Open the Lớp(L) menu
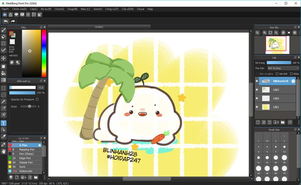Screen dimensions: 301x185 34,9
